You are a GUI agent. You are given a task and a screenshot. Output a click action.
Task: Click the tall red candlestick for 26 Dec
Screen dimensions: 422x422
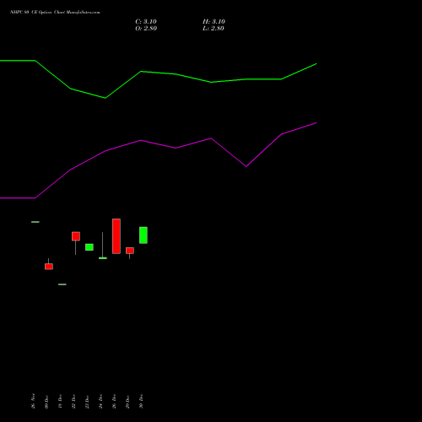pyautogui.click(x=116, y=236)
